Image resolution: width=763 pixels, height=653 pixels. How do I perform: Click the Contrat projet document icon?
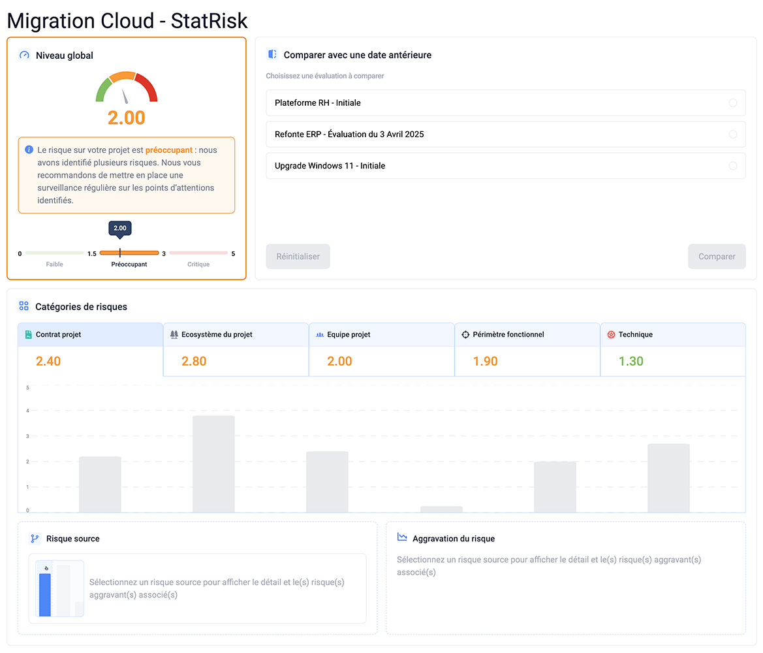tap(28, 335)
